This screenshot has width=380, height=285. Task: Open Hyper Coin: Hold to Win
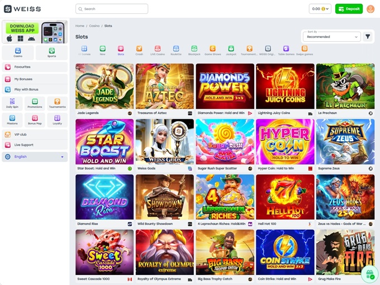[285, 142]
